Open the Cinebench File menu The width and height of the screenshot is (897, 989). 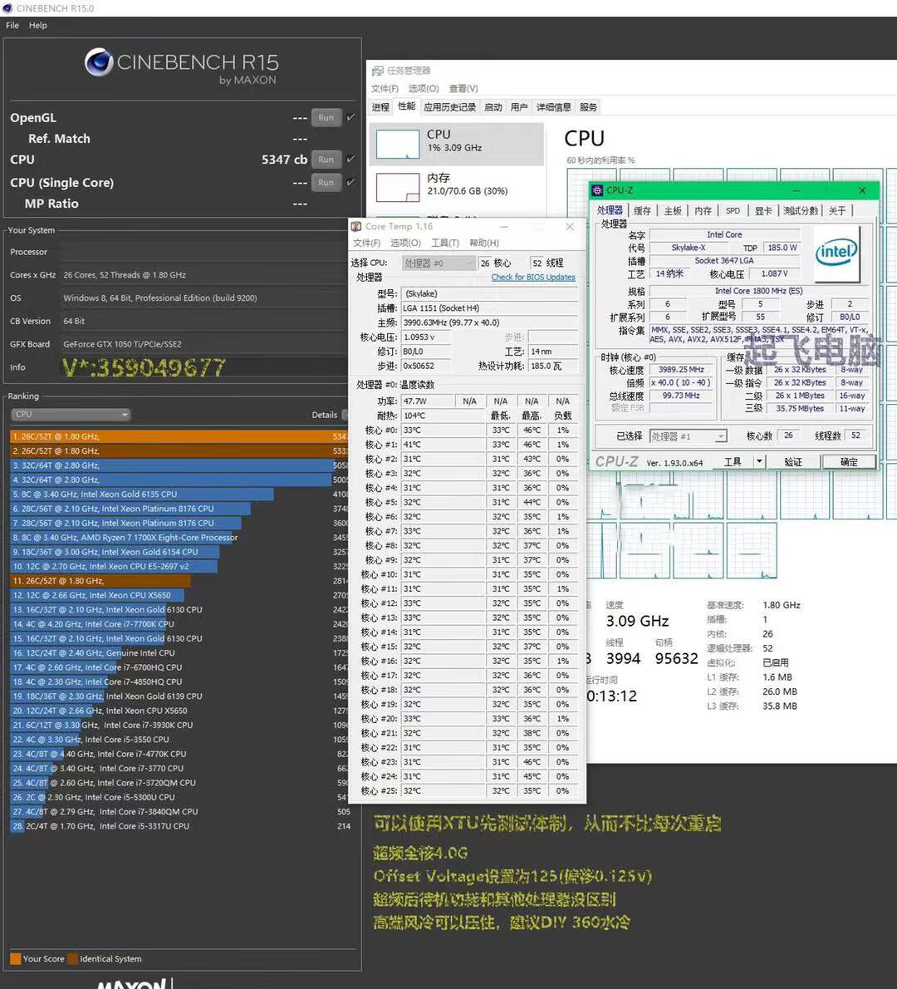pos(12,25)
